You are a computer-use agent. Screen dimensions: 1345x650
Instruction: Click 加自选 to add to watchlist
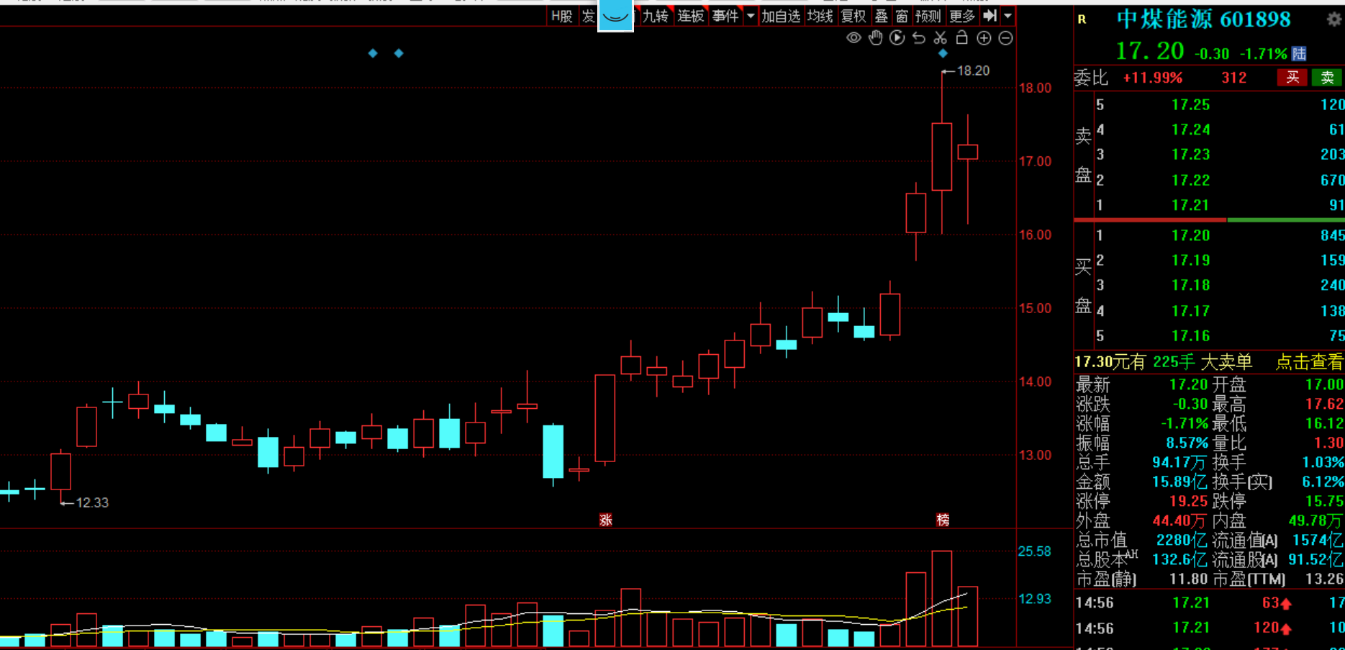pyautogui.click(x=781, y=16)
